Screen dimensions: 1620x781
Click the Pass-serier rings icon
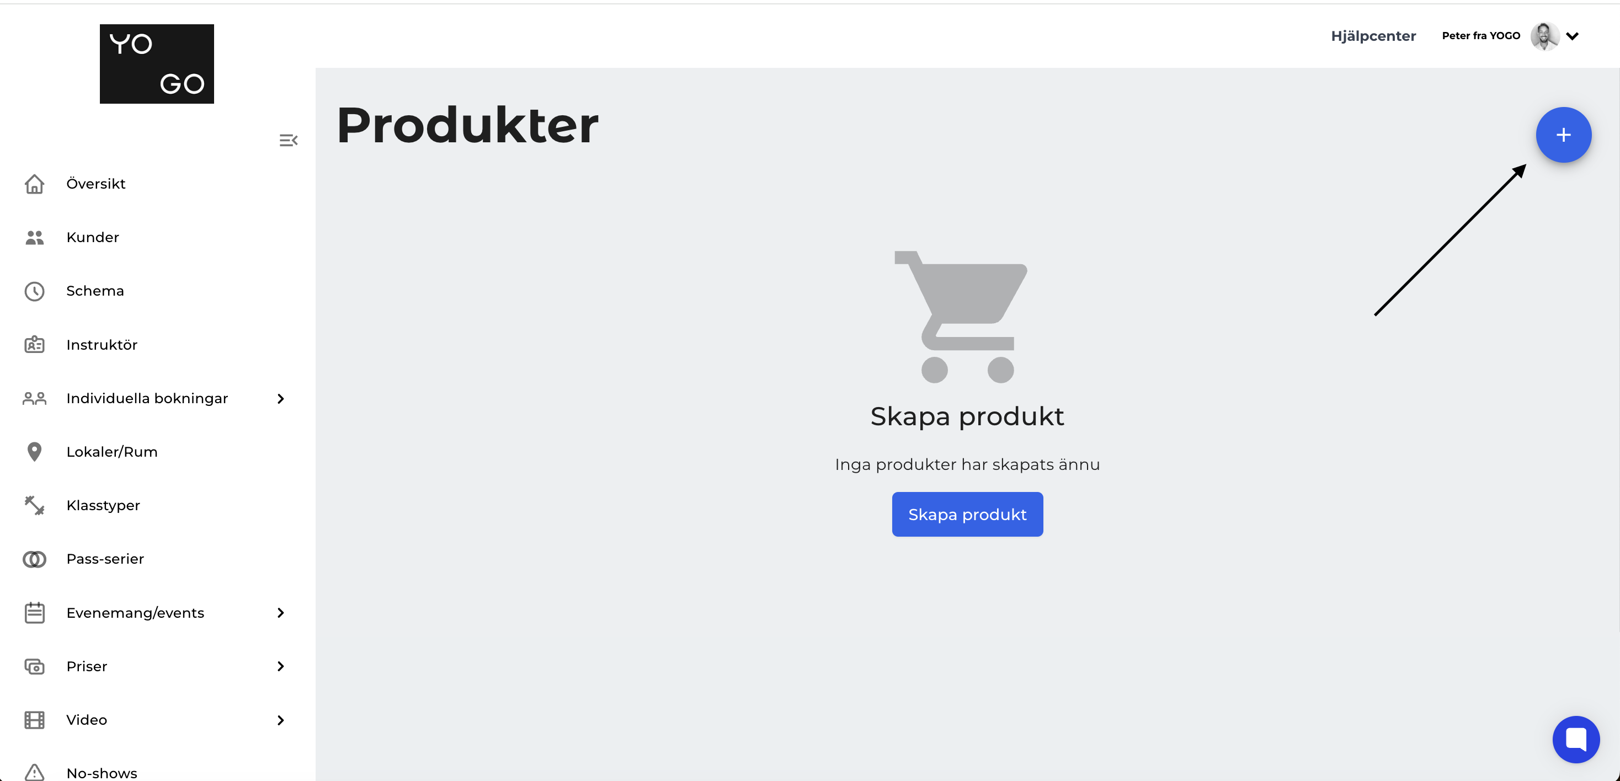tap(34, 559)
